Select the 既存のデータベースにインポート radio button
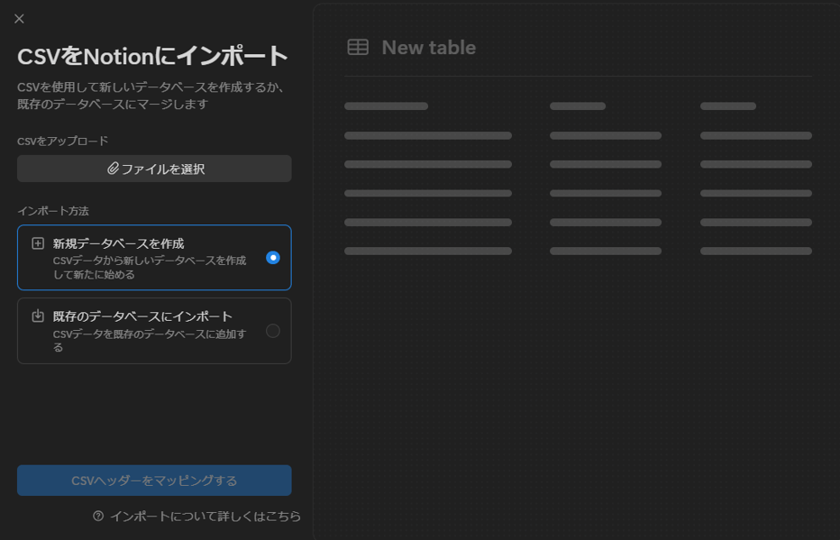The height and width of the screenshot is (540, 840). [273, 331]
